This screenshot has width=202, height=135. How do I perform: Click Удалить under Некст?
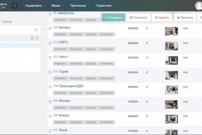click(91, 64)
